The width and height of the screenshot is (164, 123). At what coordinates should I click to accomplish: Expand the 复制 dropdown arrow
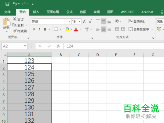point(27,25)
